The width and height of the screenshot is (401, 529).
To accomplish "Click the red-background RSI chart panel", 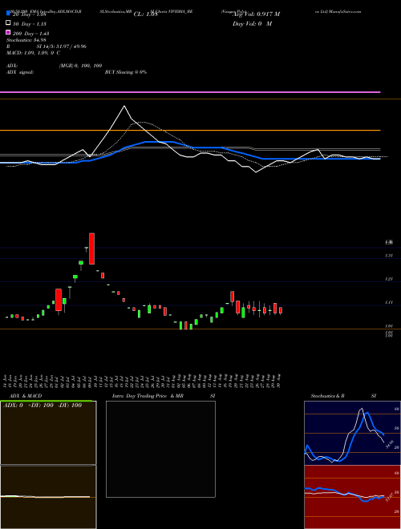I will tap(352, 497).
